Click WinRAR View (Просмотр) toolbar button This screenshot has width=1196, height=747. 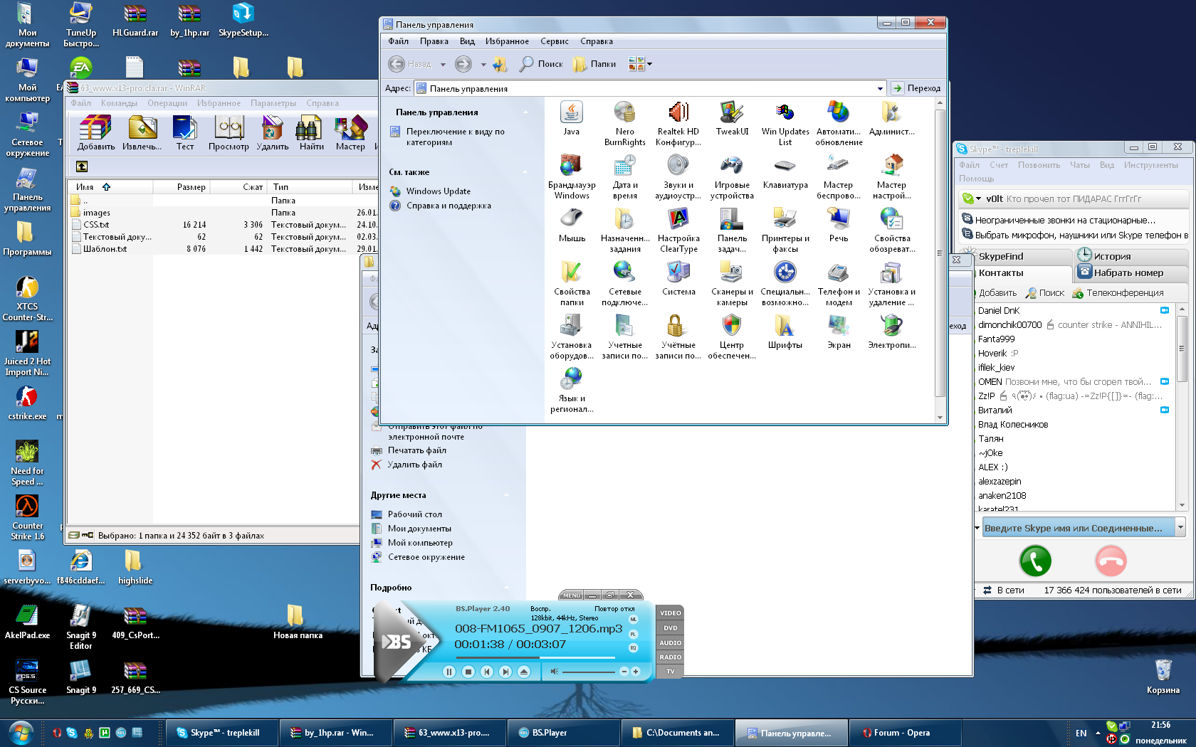coord(229,132)
